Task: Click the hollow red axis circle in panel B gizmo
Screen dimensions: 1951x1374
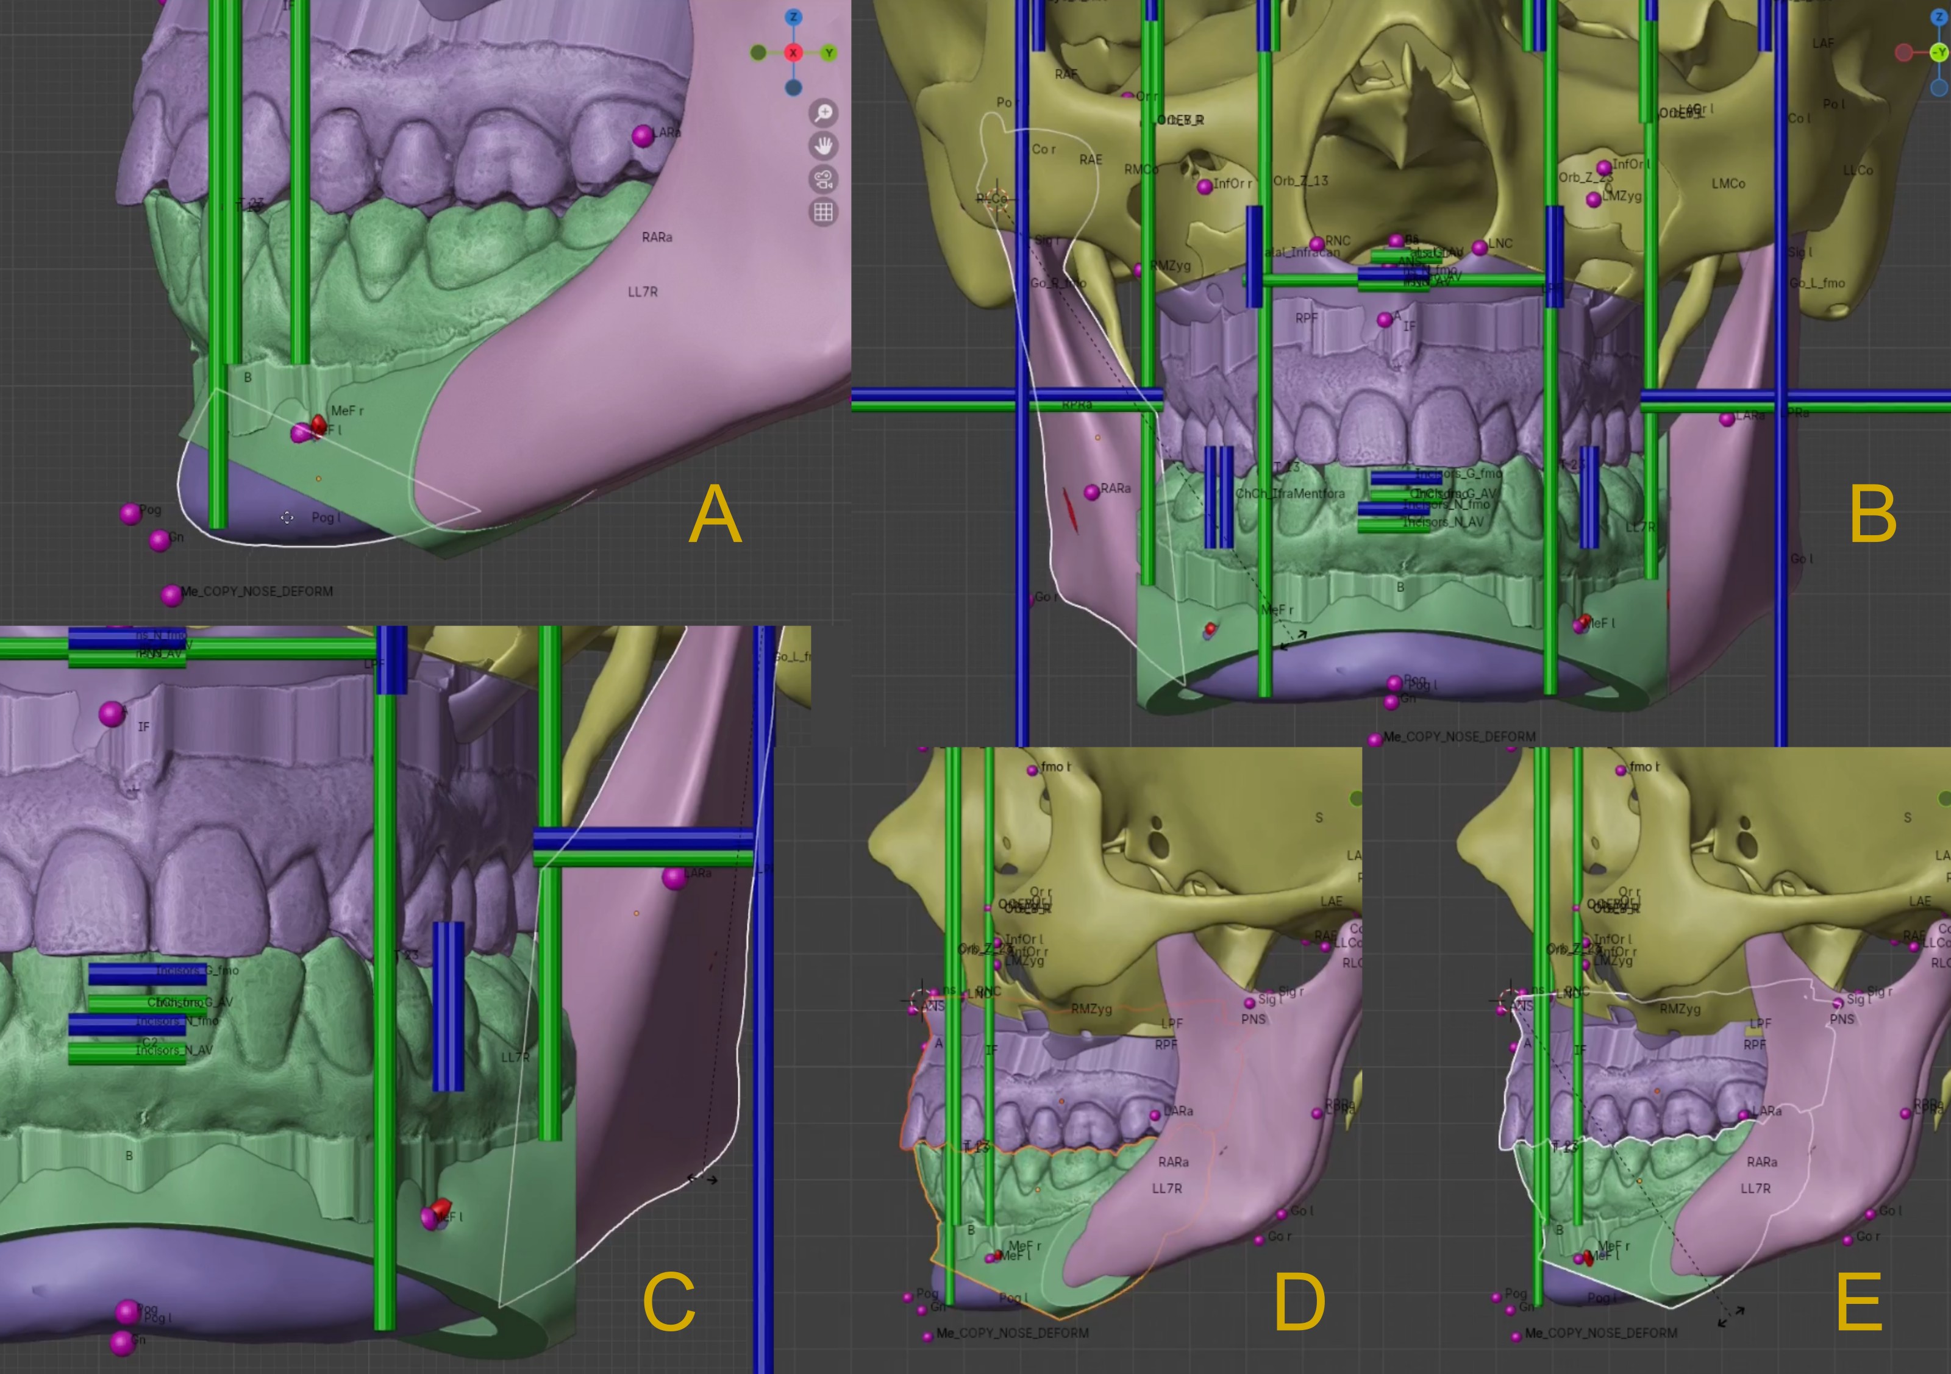Action: point(1903,52)
